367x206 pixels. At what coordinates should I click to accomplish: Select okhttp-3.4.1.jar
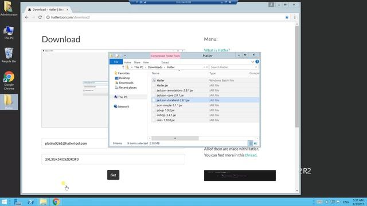coord(205,115)
